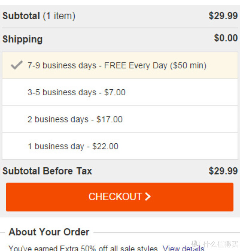
Task: Choose 3-5 business days shipping for $7.00
Action: coord(120,92)
